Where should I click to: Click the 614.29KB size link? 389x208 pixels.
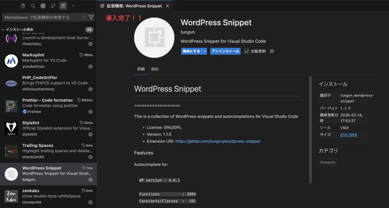pos(348,134)
